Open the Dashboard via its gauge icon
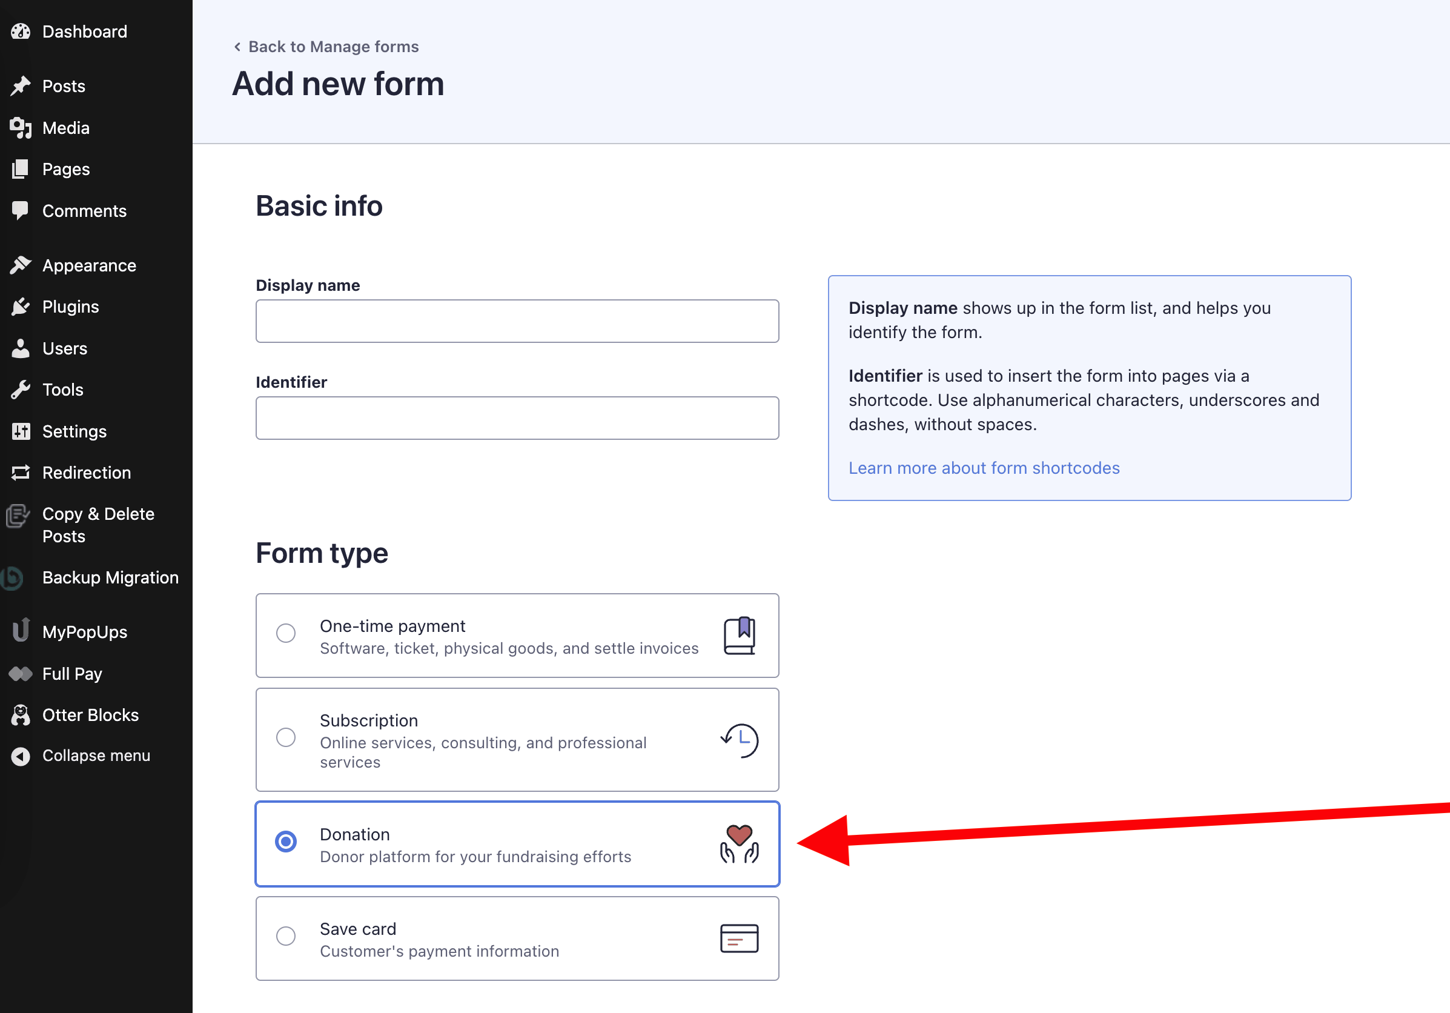Viewport: 1450px width, 1013px height. 21,31
